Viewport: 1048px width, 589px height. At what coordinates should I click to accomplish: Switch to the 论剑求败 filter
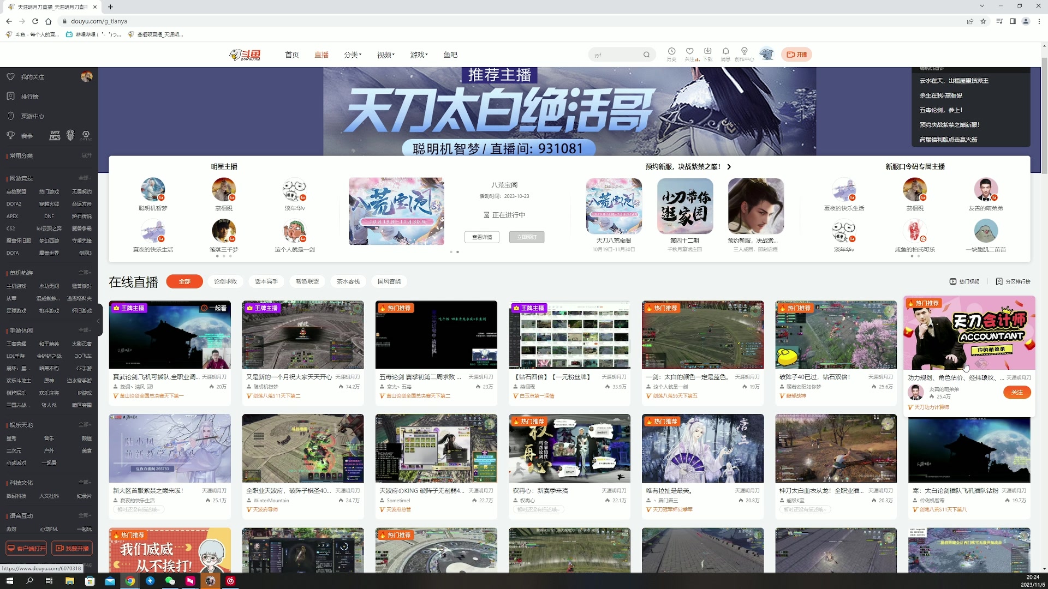[x=224, y=281]
